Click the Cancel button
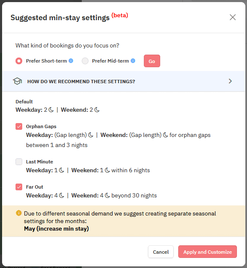247x268 pixels. pos(161,252)
